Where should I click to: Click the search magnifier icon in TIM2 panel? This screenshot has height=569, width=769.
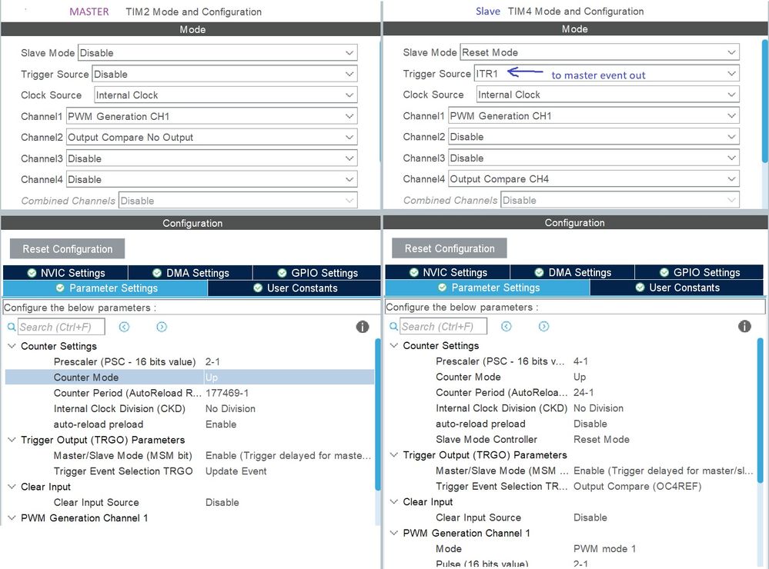tap(12, 326)
